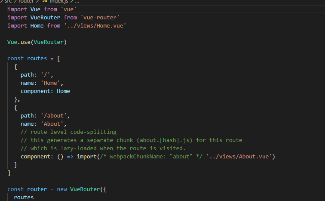
Task: Click 'const router = new VueRouter({' line
Action: point(57,189)
